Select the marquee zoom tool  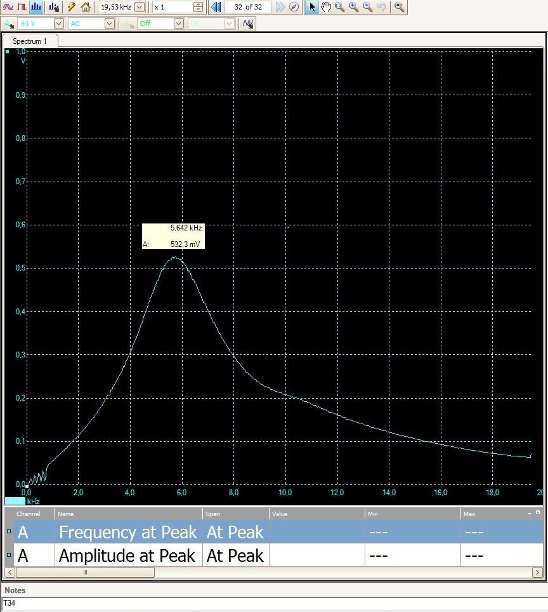(x=340, y=7)
